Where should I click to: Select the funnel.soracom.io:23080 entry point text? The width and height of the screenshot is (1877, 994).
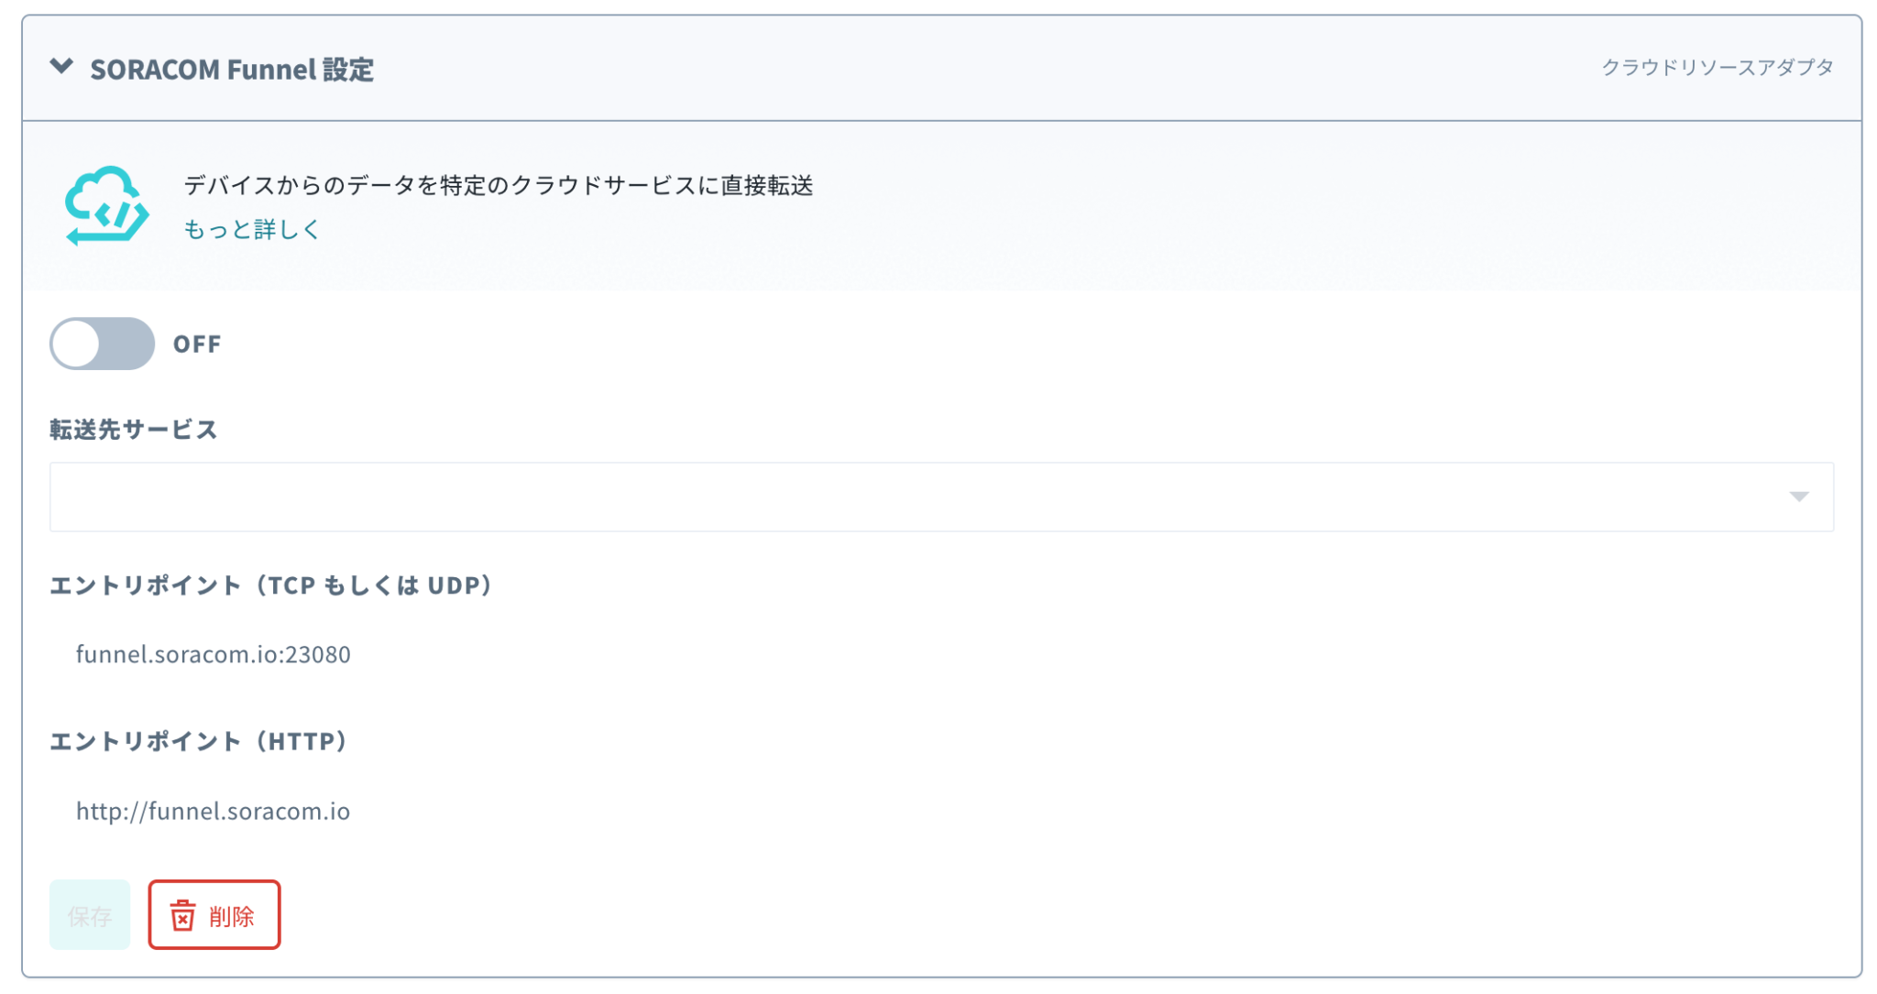tap(214, 654)
